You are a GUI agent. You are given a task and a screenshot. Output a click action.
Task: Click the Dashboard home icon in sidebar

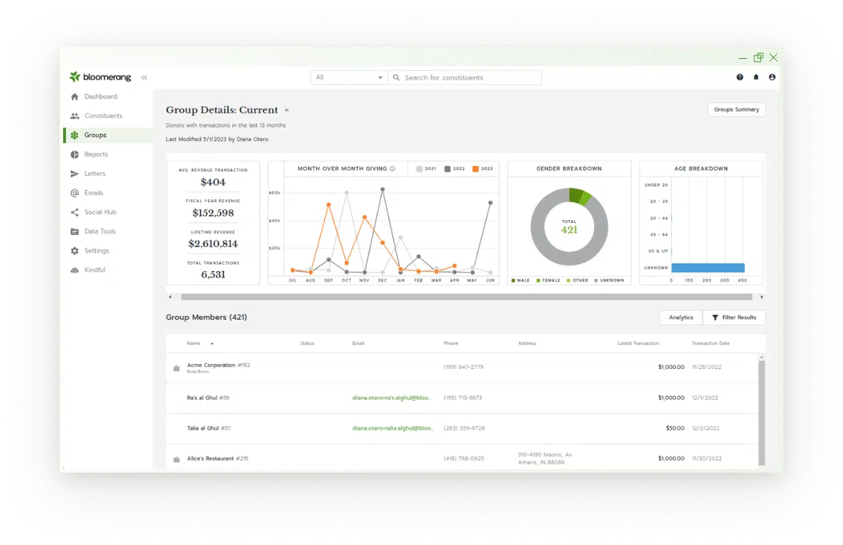tap(75, 97)
